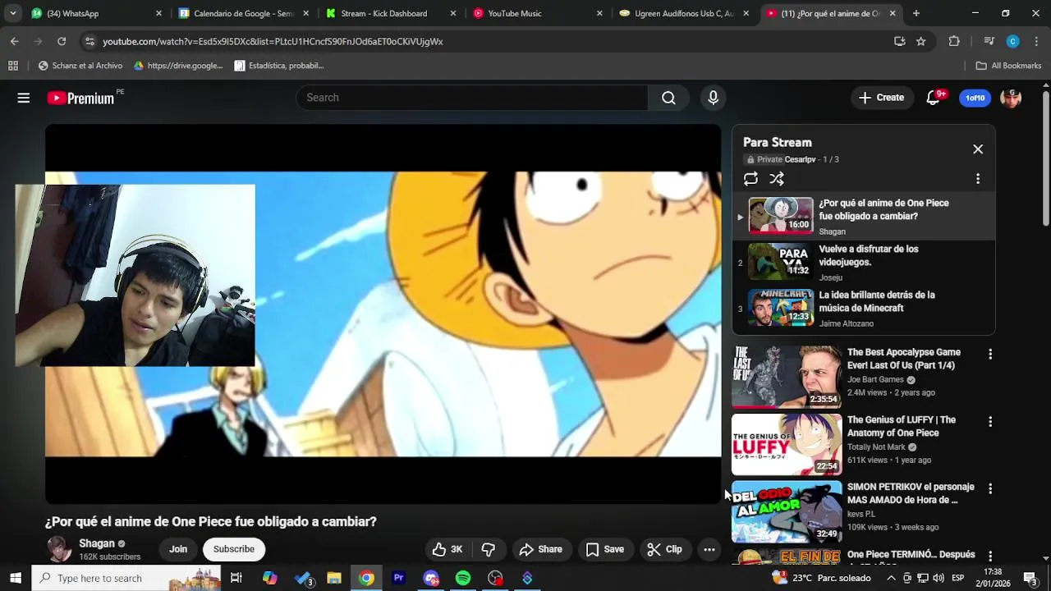Click the Windows Start button
The image size is (1051, 591).
pos(15,578)
